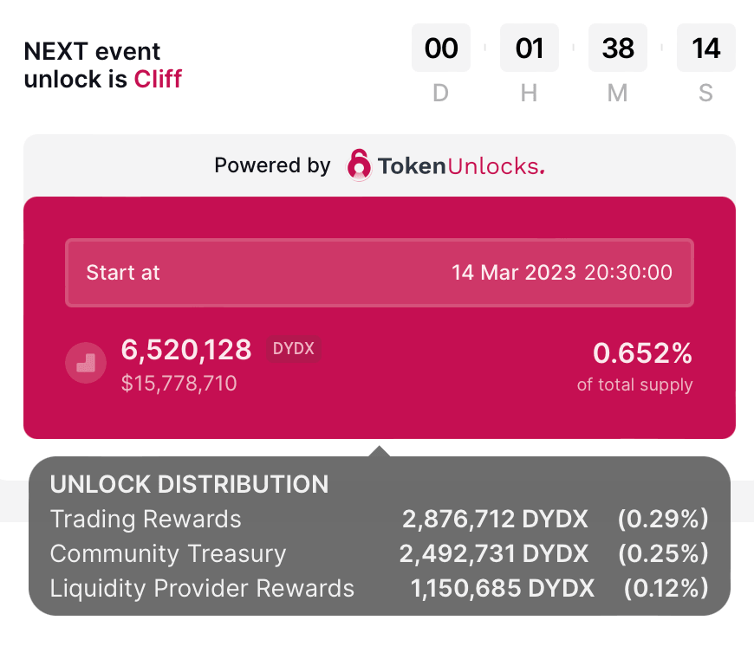Click the 0.652% total supply percentage

pos(641,353)
